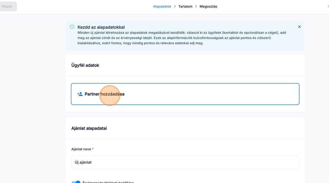Go to the Megosztás step
329x183 pixels.
pyautogui.click(x=208, y=6)
